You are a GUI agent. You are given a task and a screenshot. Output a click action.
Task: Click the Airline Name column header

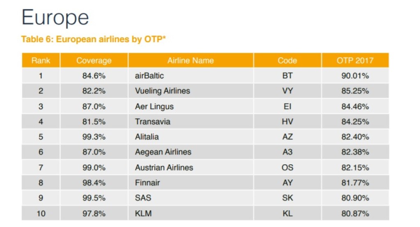pyautogui.click(x=190, y=61)
